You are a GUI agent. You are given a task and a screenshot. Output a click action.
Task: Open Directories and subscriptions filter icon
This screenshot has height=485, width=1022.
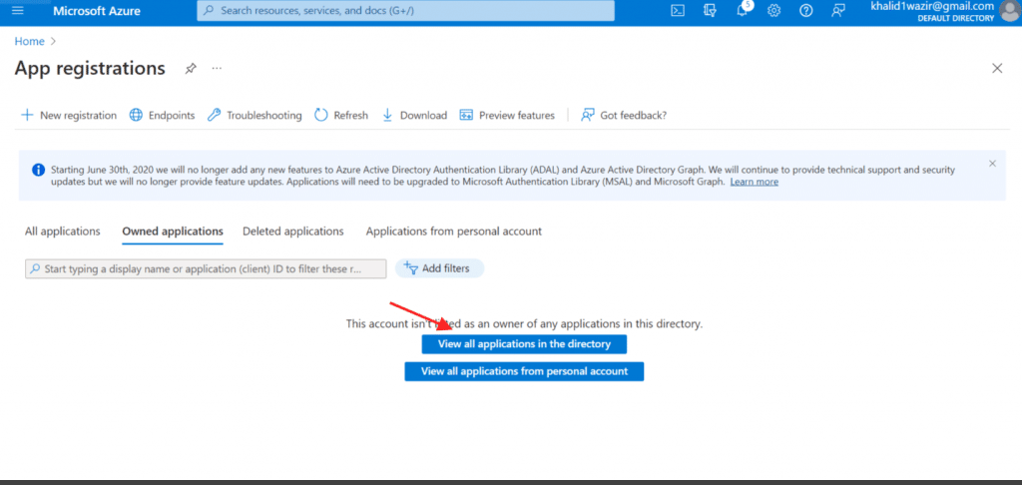click(710, 11)
